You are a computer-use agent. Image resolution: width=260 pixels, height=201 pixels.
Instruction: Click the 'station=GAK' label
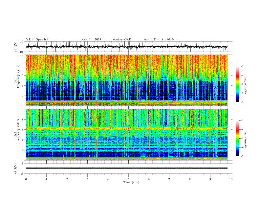tap(122, 39)
